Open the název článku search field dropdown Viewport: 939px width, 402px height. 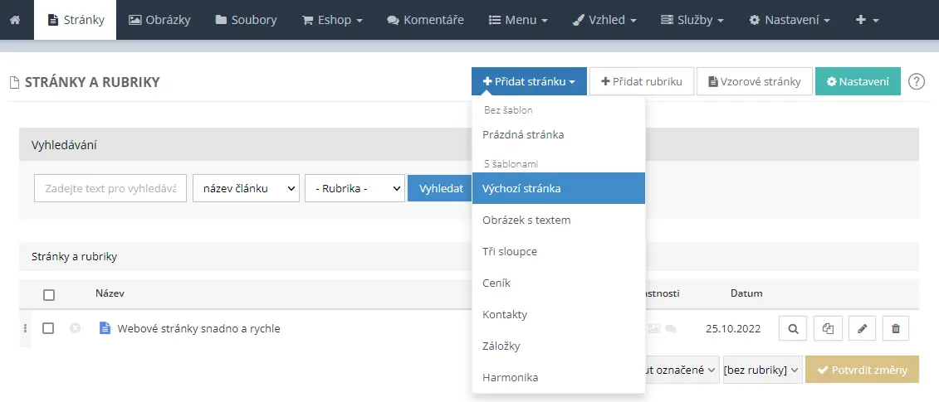[246, 188]
